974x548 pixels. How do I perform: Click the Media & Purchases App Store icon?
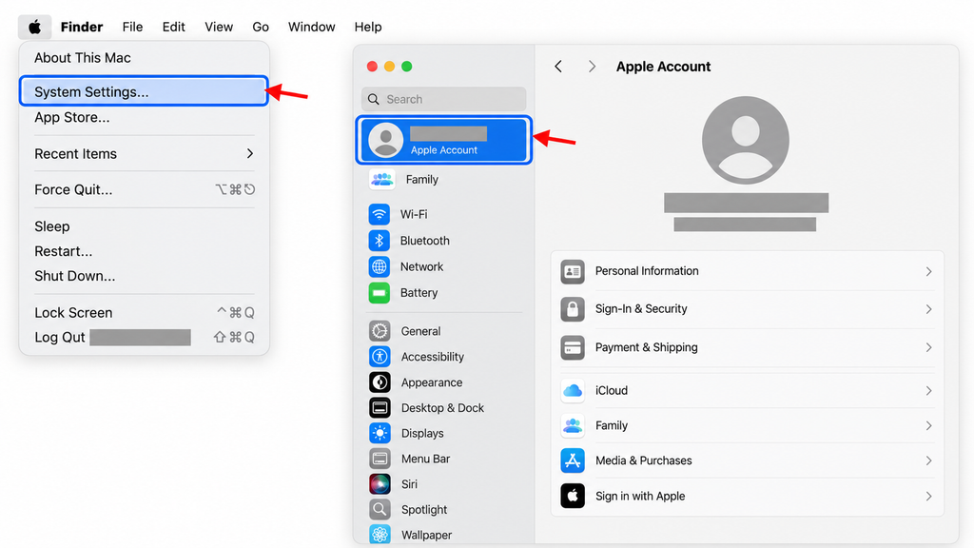point(573,460)
